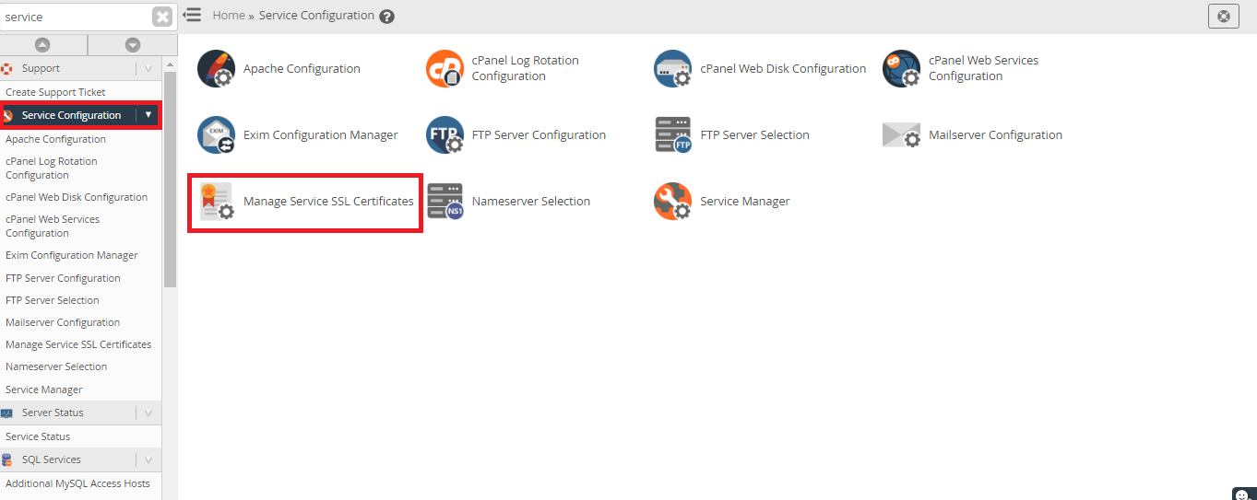Click Manage Service SSL Certificates main label
The height and width of the screenshot is (500, 1257).
[x=328, y=202]
